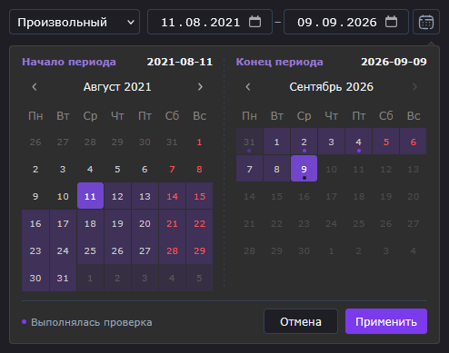This screenshot has width=449, height=353.
Task: Choose August 24 in the start calendar
Action: click(x=63, y=250)
